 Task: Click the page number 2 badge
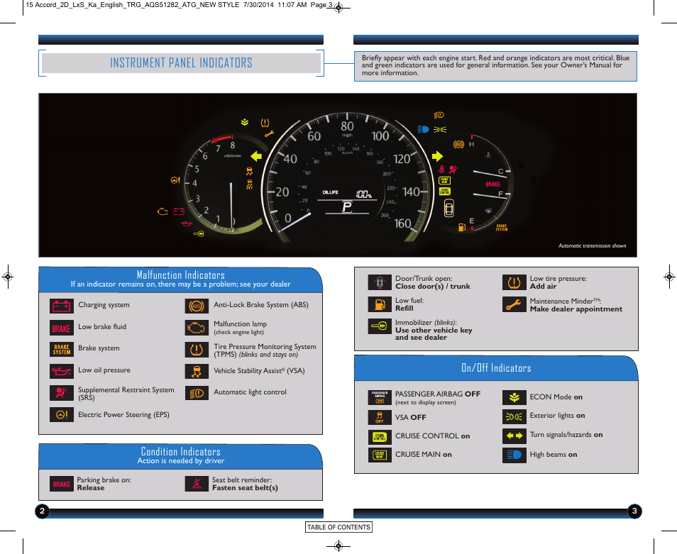(42, 511)
